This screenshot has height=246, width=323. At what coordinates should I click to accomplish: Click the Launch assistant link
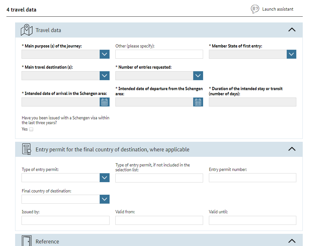coord(277,9)
